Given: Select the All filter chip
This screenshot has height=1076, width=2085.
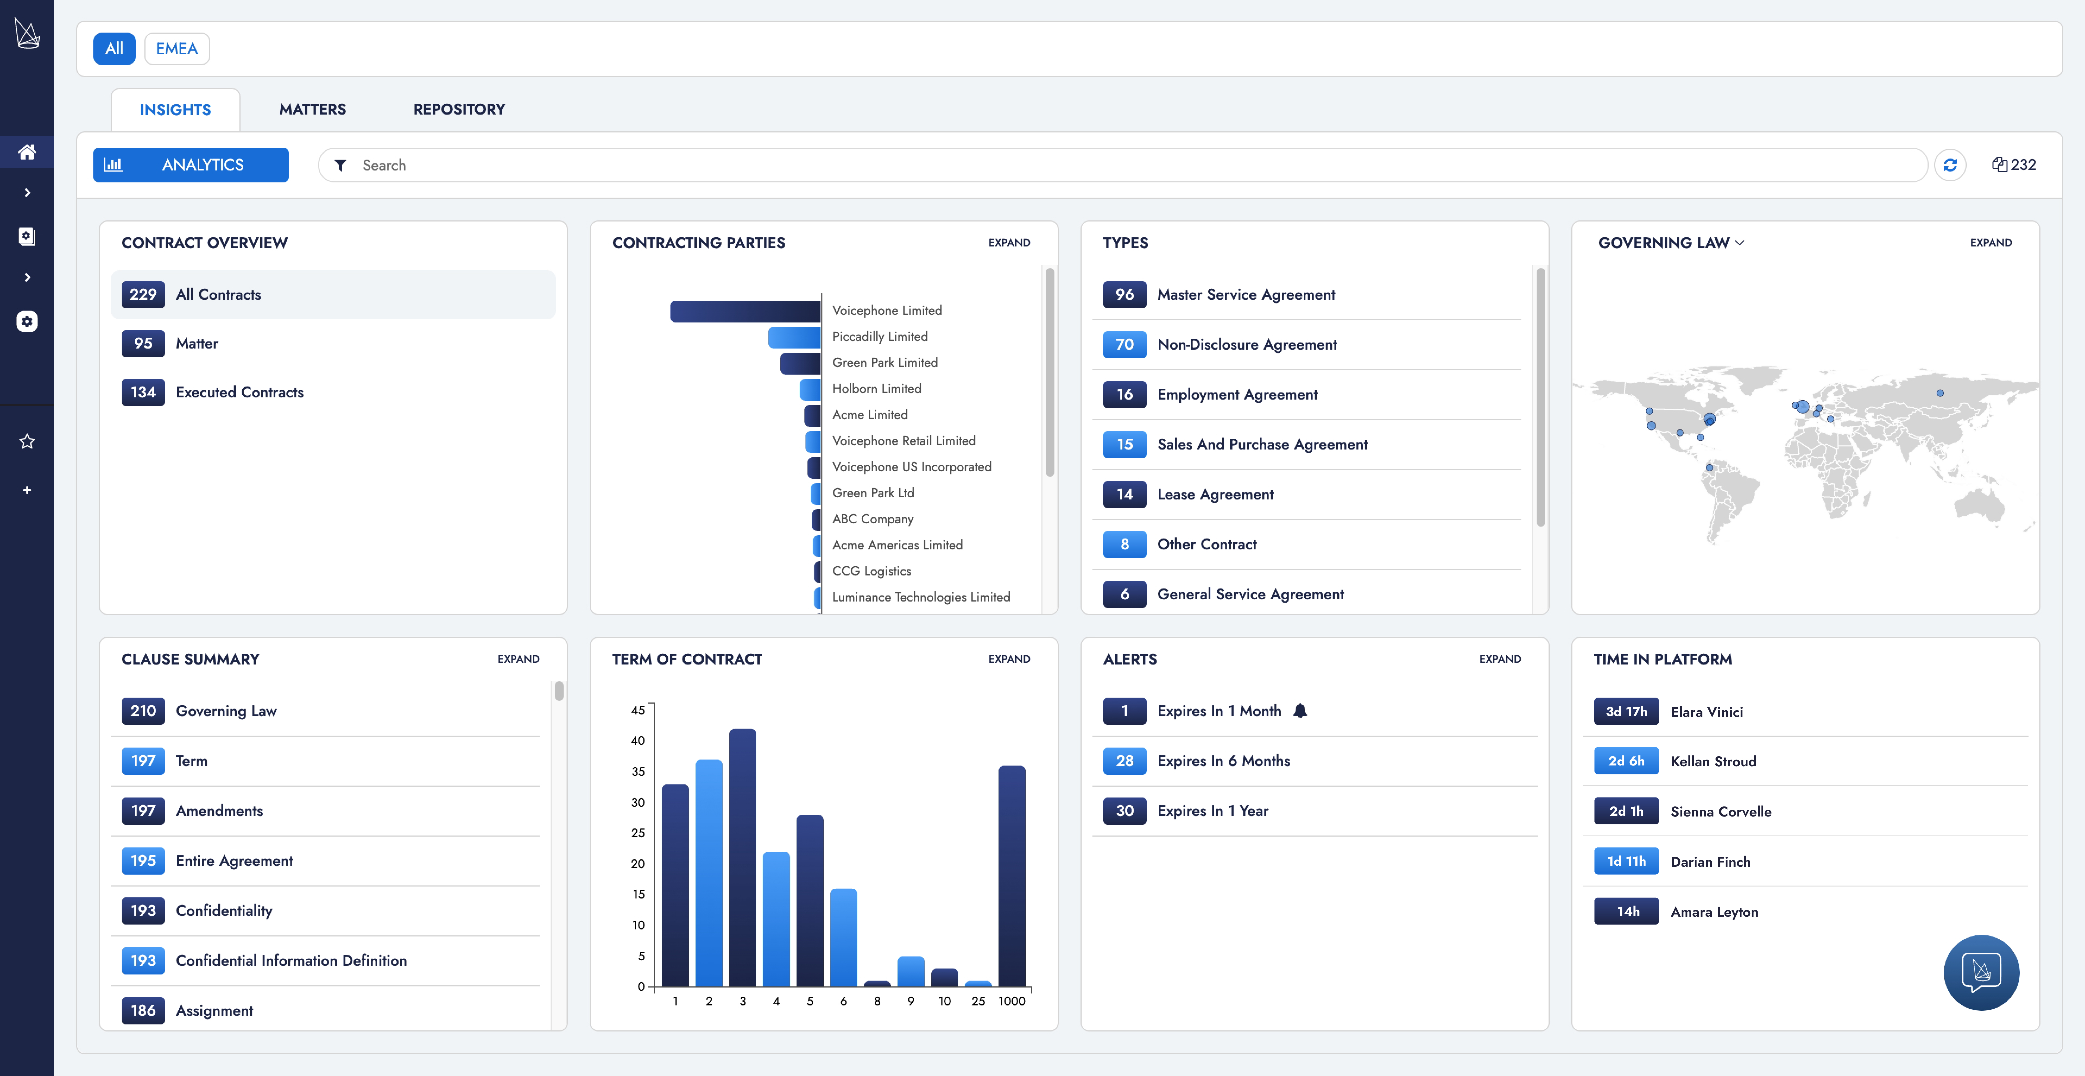Looking at the screenshot, I should click(114, 49).
